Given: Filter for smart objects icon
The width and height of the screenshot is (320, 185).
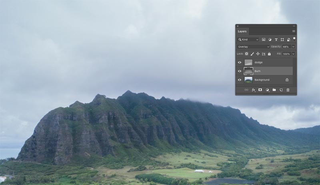Looking at the screenshot, I should tap(288, 39).
